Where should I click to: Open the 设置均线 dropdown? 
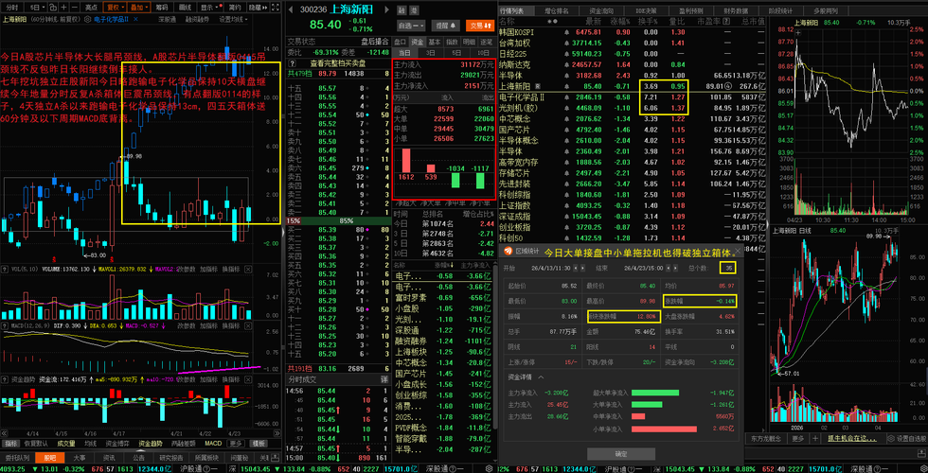233,19
